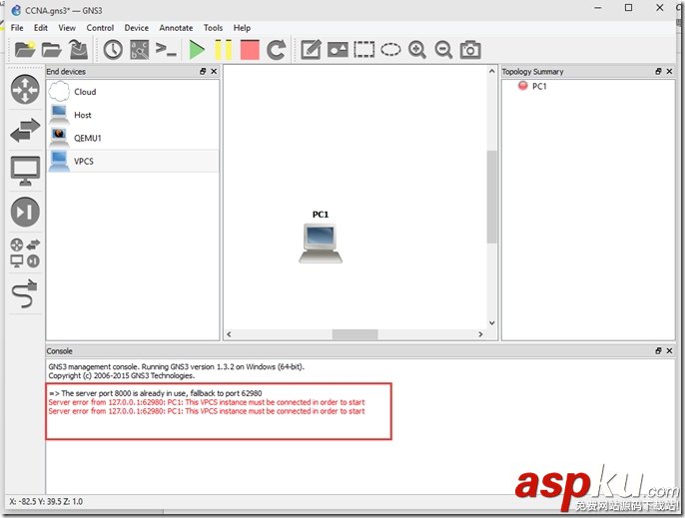Screen dimensions: 685x518
Task: Open the View menu
Action: (67, 28)
